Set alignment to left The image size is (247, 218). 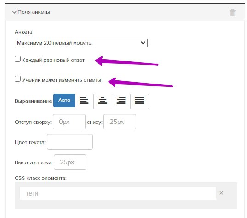(84, 101)
